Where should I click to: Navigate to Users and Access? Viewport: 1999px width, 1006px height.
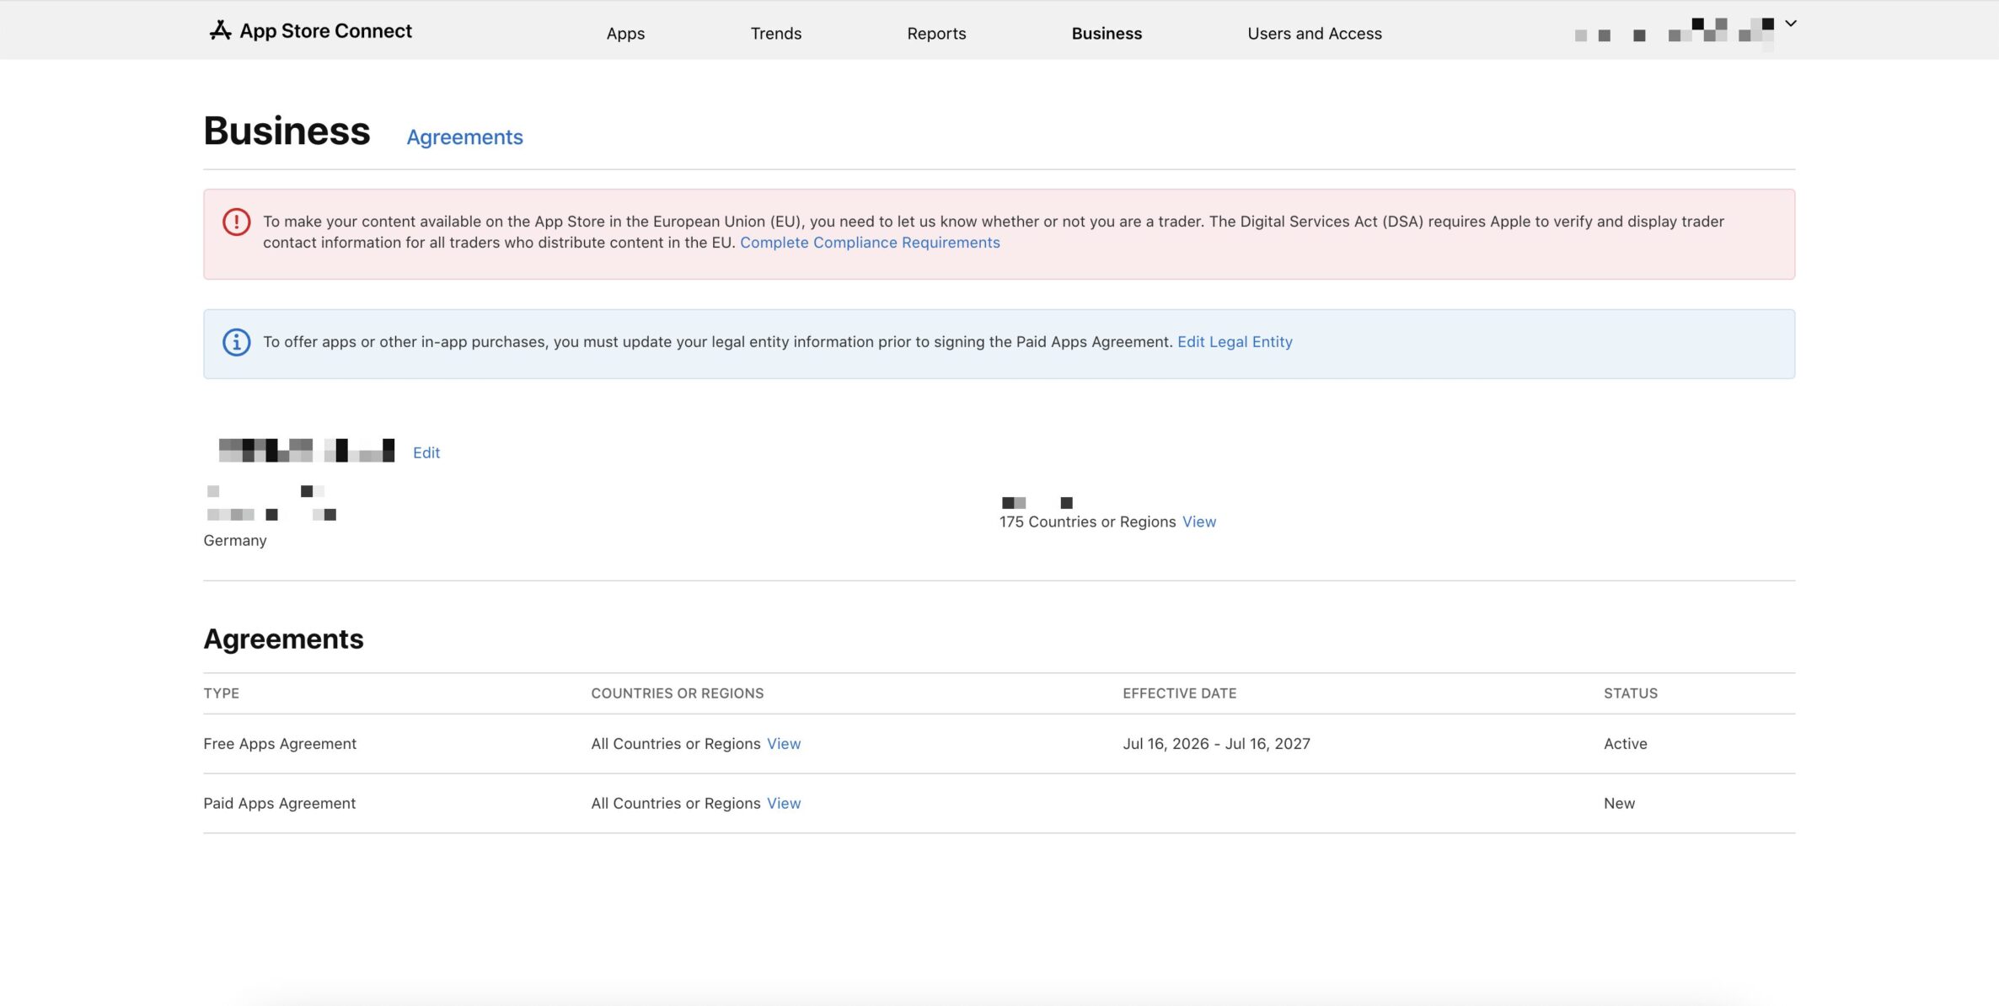1314,34
